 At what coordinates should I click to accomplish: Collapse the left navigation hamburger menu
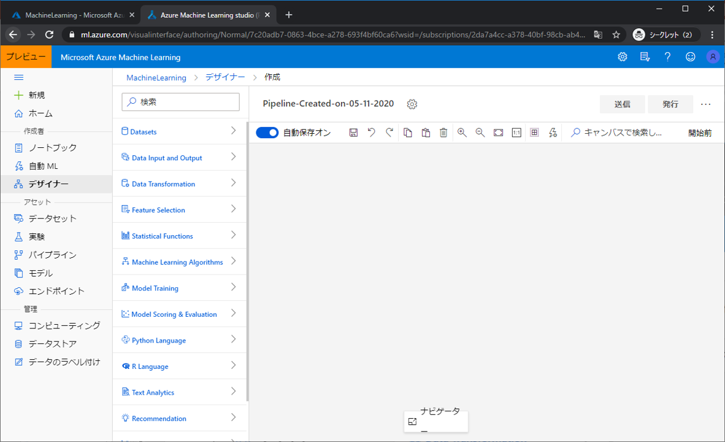pos(18,77)
